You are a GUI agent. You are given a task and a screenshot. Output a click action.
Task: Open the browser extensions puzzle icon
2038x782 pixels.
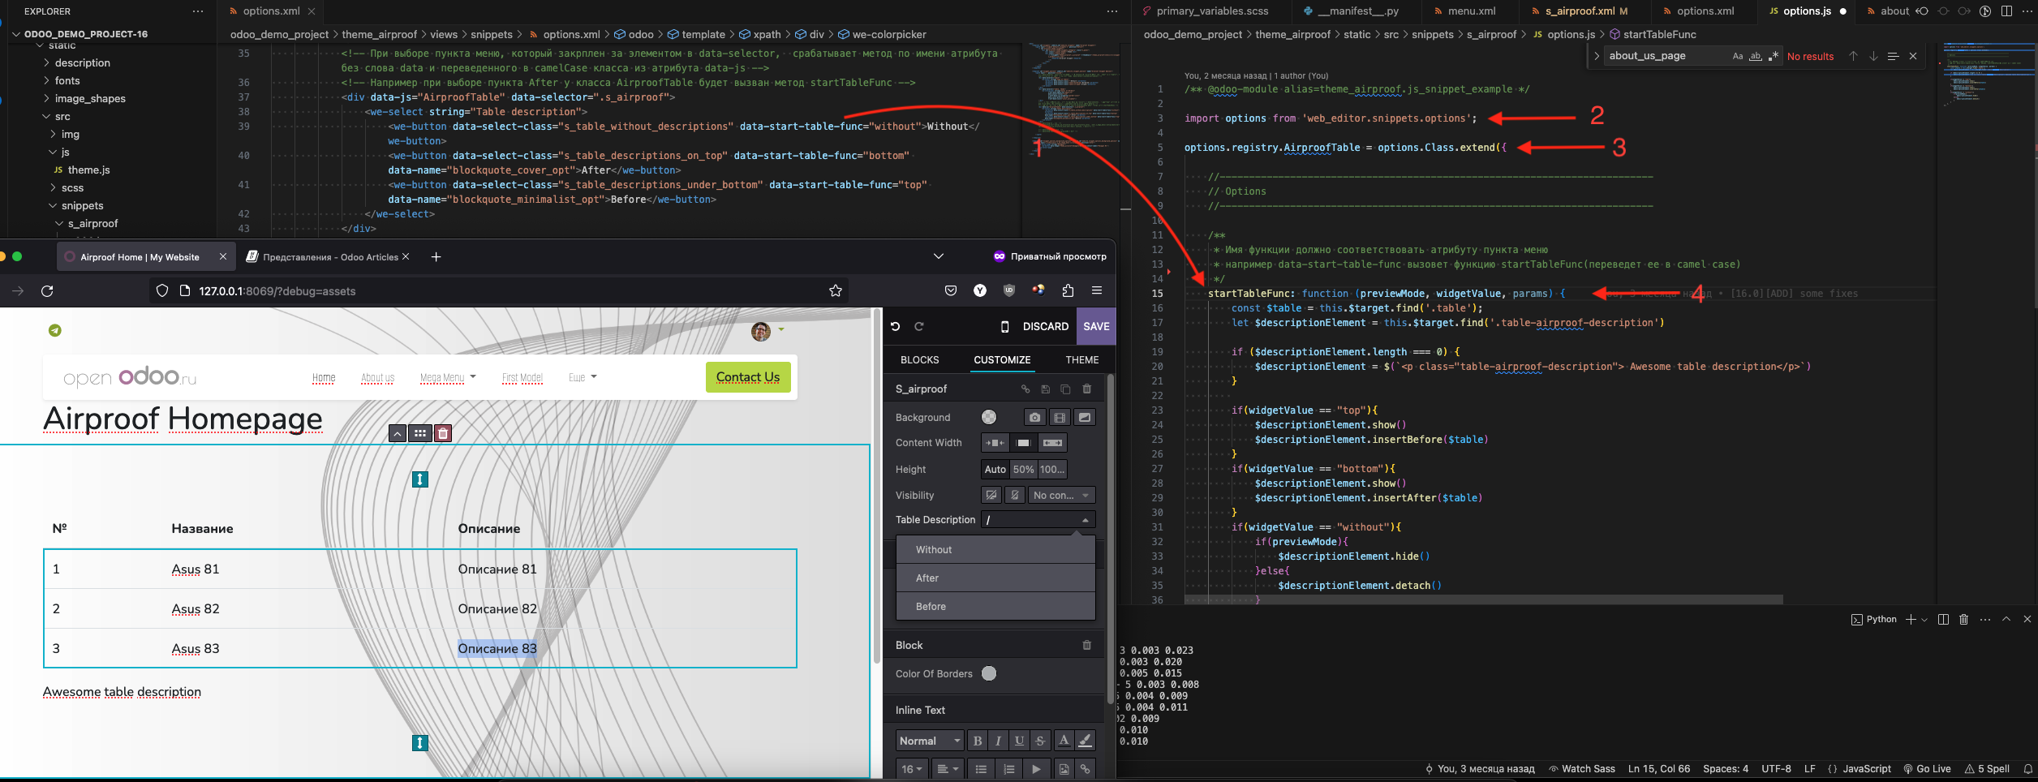click(1068, 290)
